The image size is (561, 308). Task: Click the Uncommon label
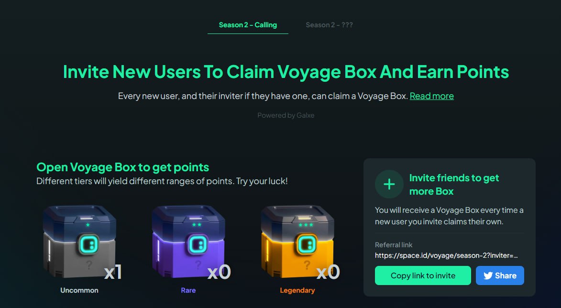[79, 290]
